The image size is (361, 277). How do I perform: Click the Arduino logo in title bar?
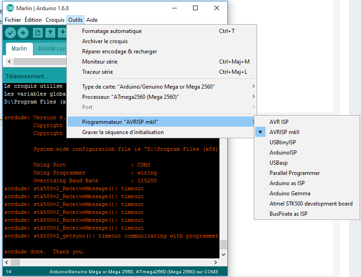click(10, 8)
